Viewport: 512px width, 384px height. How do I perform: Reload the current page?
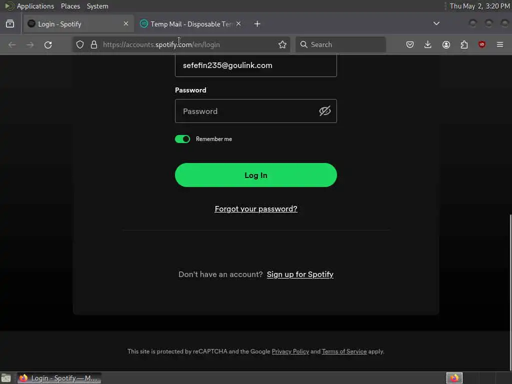click(48, 44)
